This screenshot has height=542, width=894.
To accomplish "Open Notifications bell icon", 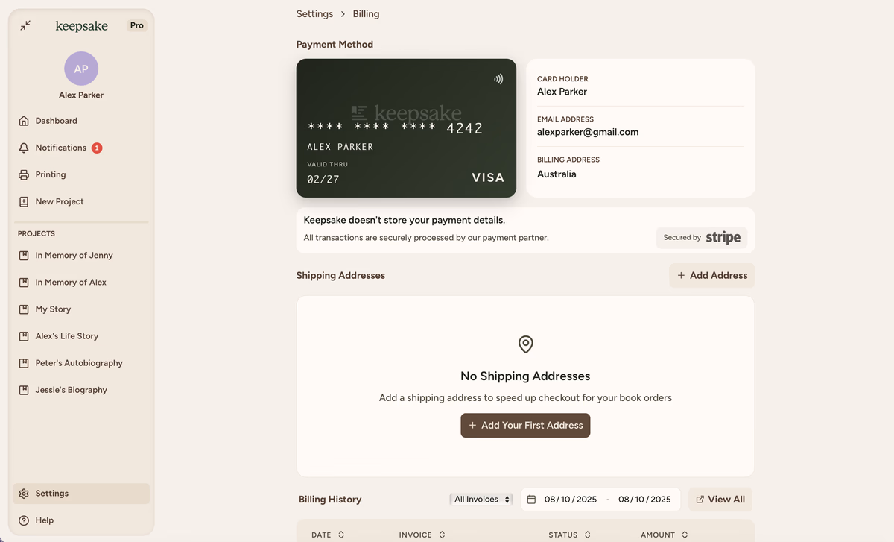I will (24, 148).
